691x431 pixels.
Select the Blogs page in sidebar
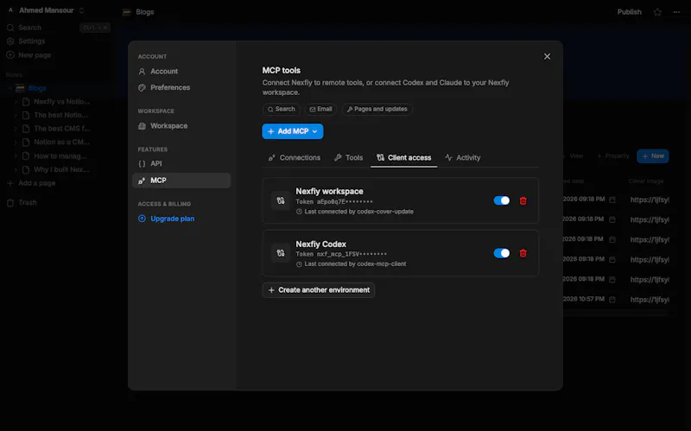(37, 88)
